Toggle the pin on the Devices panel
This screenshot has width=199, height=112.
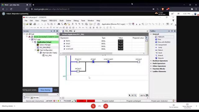point(54,31)
